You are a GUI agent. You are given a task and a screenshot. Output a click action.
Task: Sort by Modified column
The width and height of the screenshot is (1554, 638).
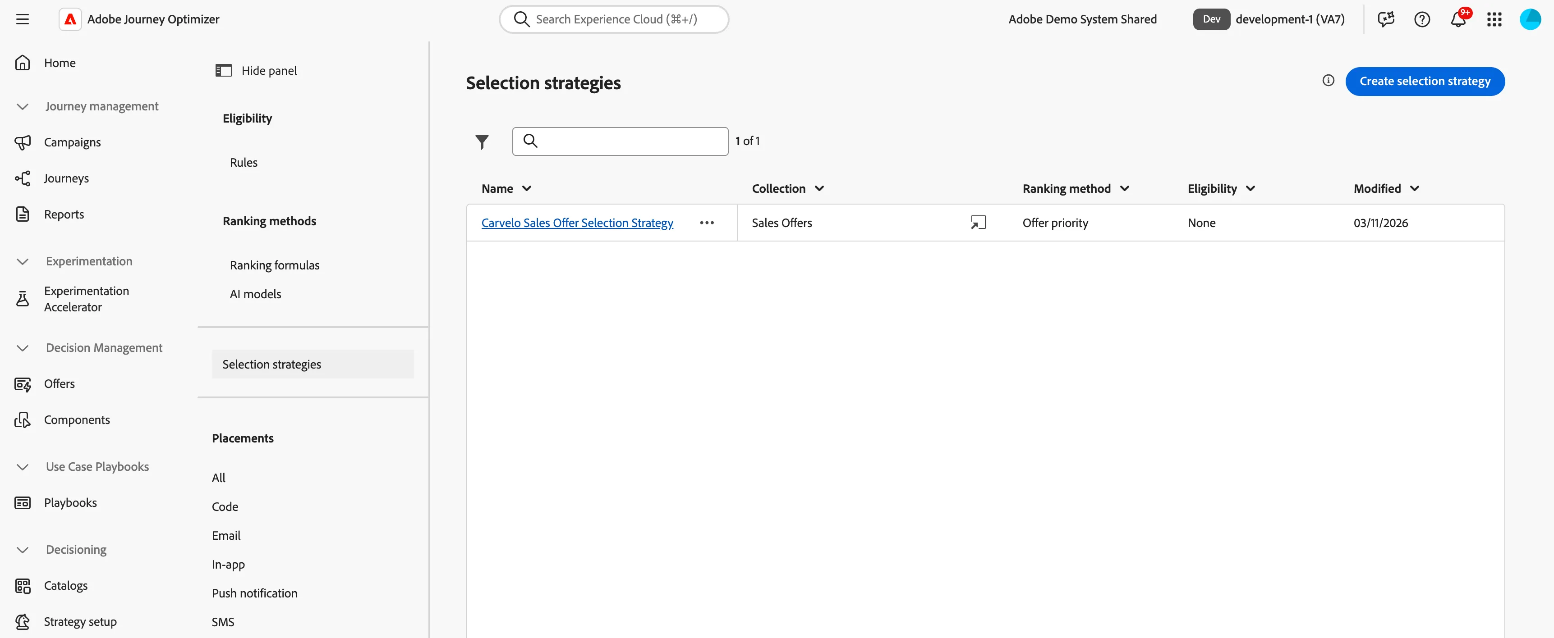pyautogui.click(x=1386, y=189)
